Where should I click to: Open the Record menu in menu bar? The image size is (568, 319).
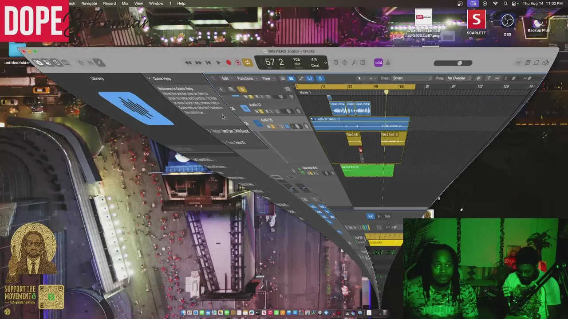[109, 3]
